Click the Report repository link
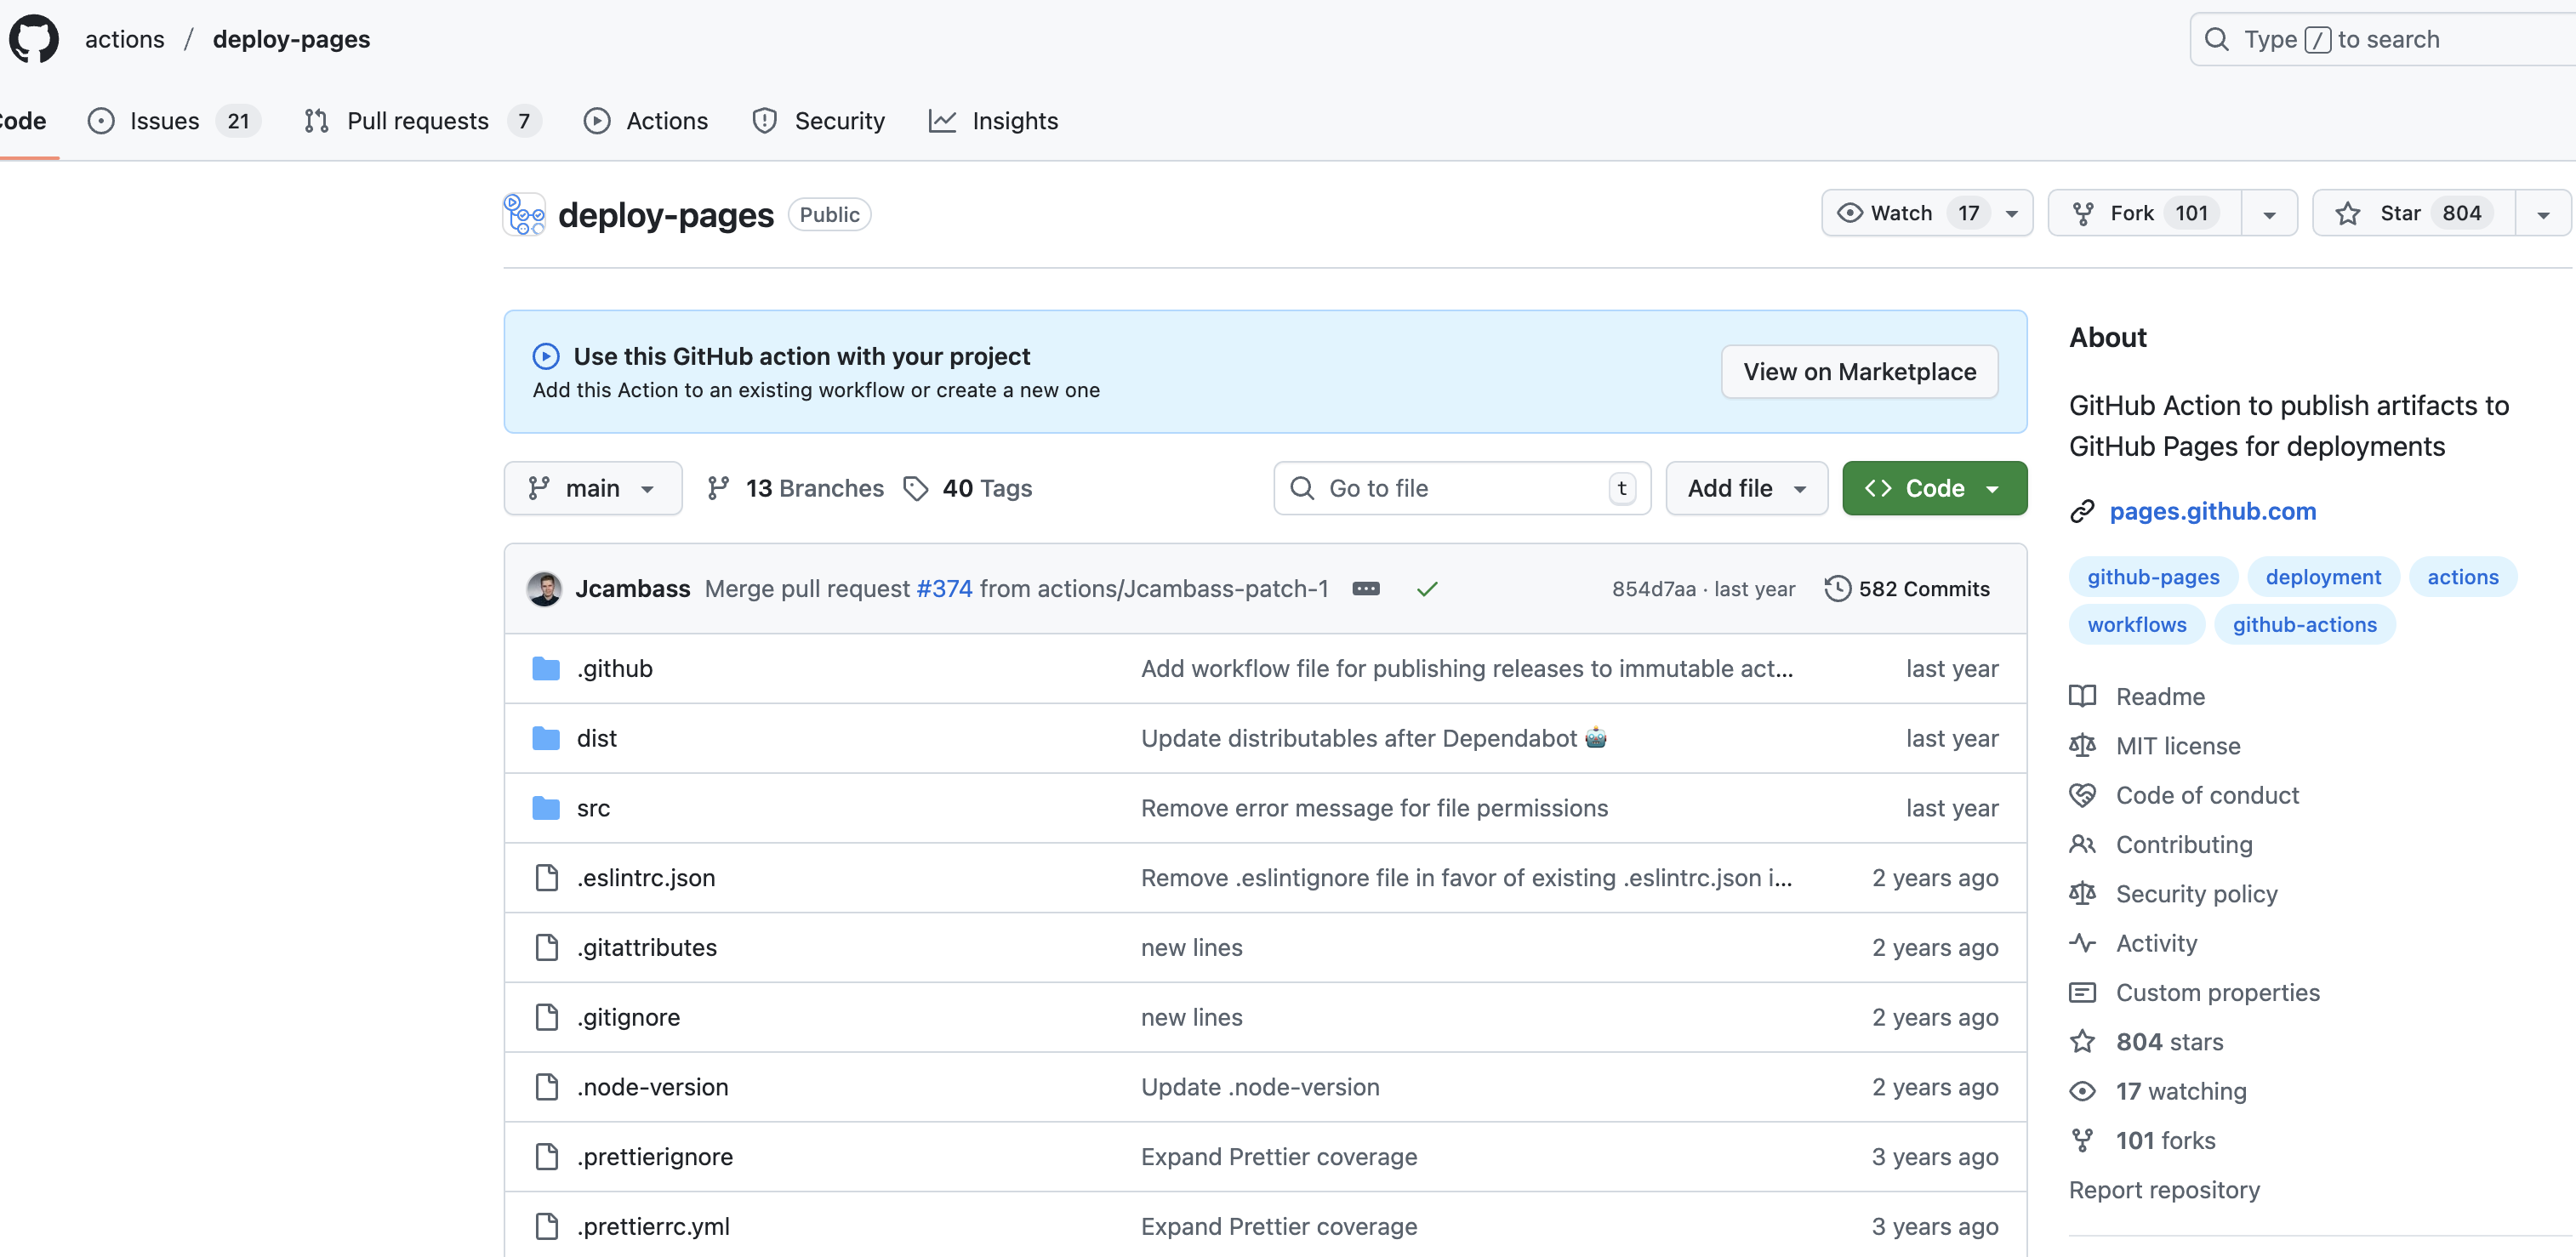 click(2164, 1189)
